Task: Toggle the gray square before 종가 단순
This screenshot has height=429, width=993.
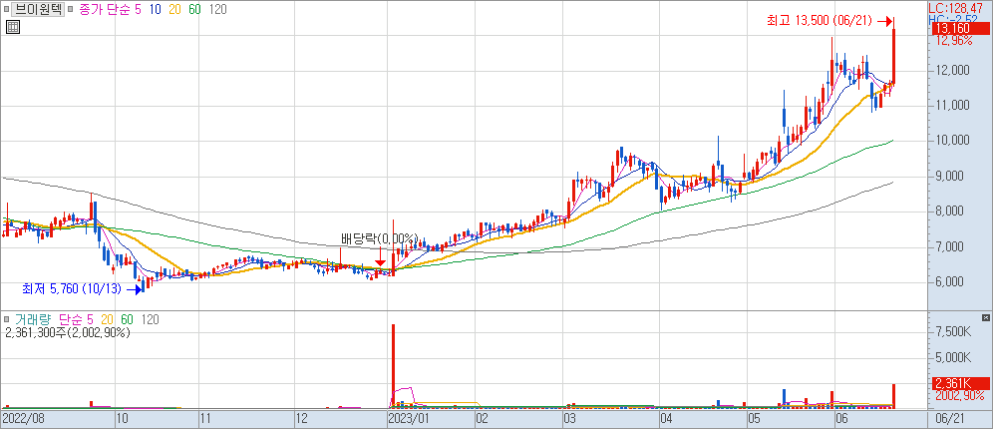Action: [69, 10]
